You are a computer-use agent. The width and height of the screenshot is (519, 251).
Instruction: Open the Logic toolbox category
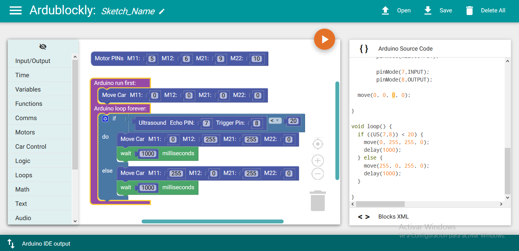coord(40,161)
